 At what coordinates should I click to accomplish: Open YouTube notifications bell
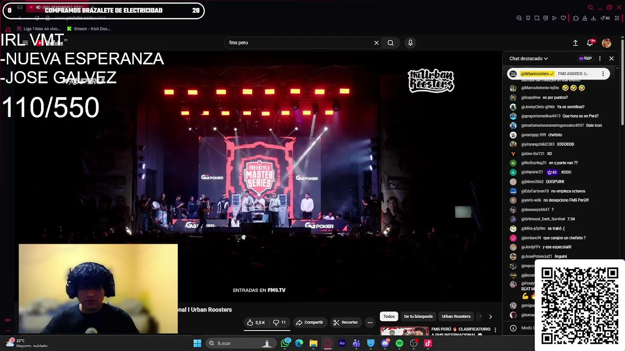click(x=590, y=43)
